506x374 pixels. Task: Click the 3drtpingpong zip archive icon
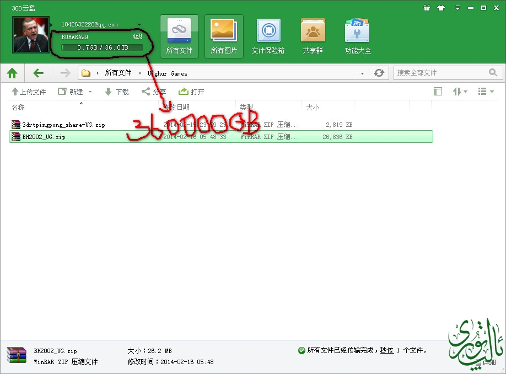point(16,124)
